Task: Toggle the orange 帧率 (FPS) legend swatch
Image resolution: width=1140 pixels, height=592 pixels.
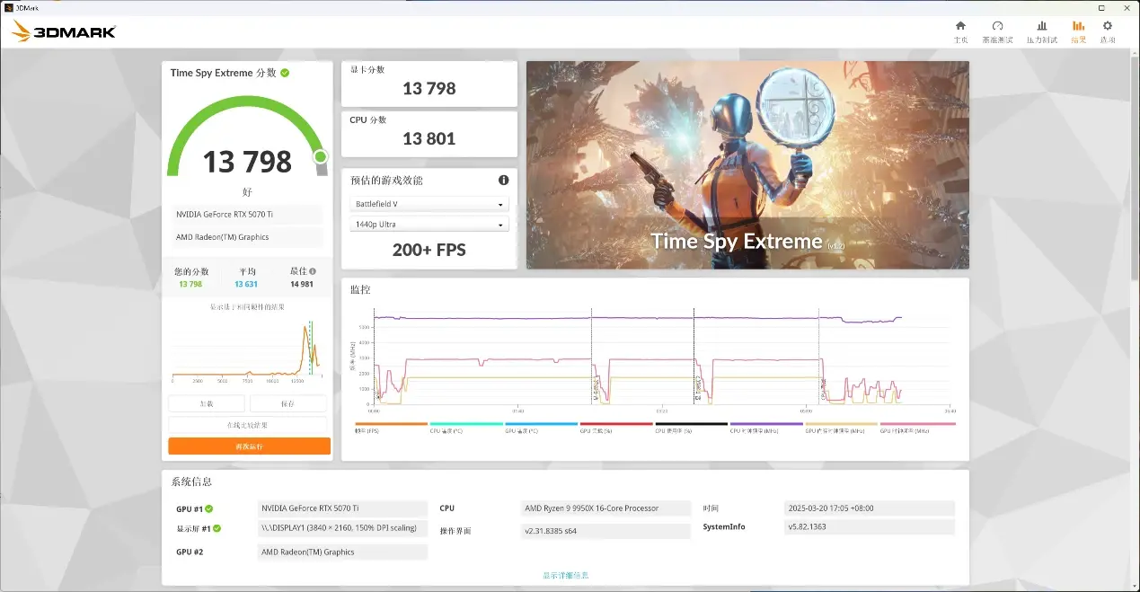Action: (392, 423)
